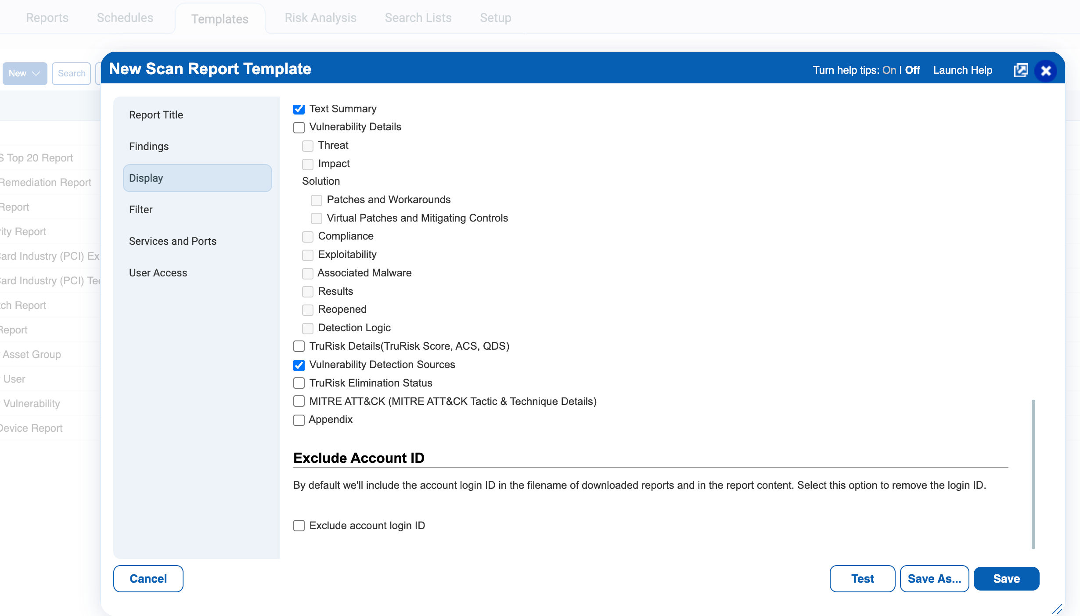Viewport: 1080px width, 616px height.
Task: Tick the Appendix checkbox
Action: (x=299, y=420)
